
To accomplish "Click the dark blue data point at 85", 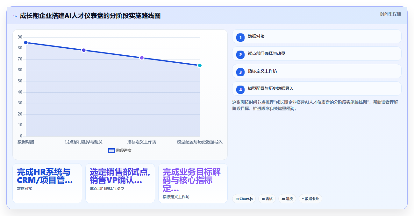I will (x=26, y=43).
